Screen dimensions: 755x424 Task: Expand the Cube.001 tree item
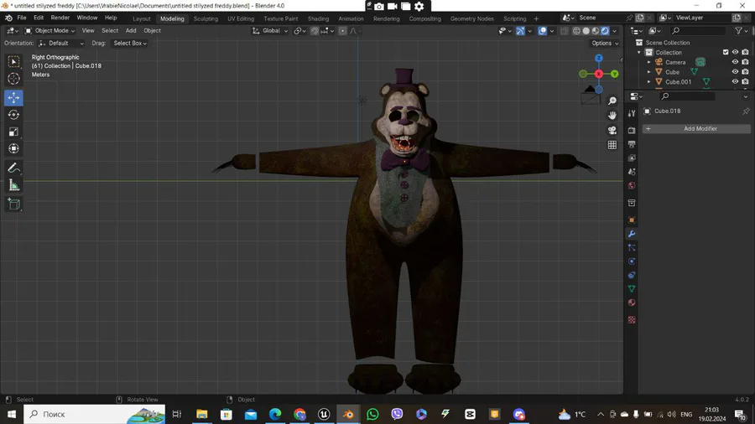648,82
